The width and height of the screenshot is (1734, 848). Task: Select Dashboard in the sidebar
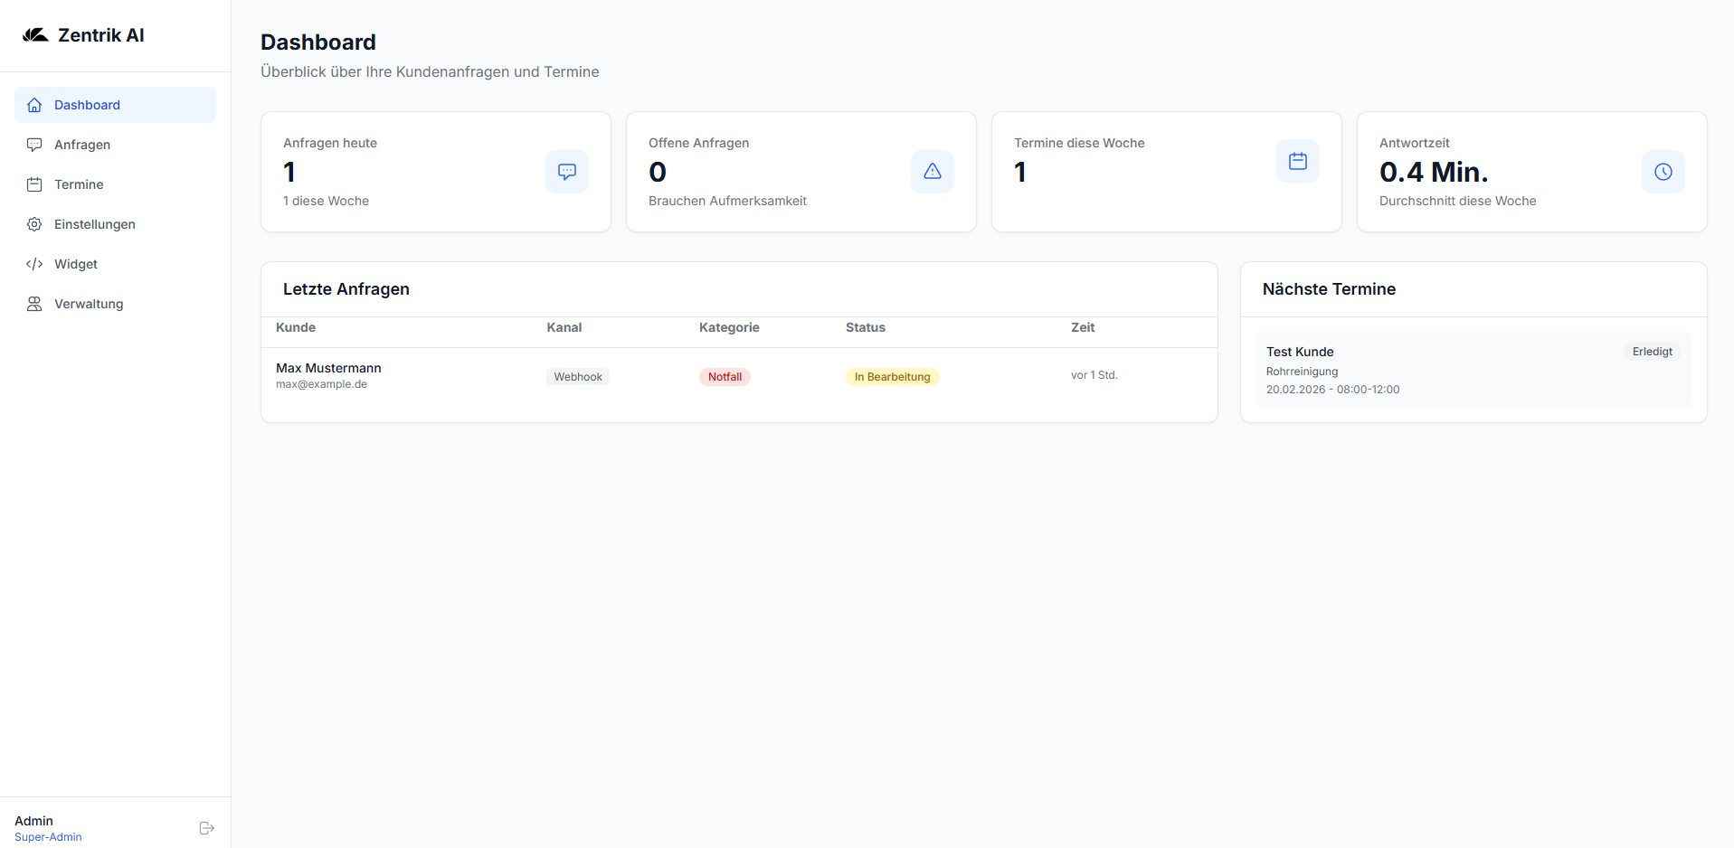point(87,105)
